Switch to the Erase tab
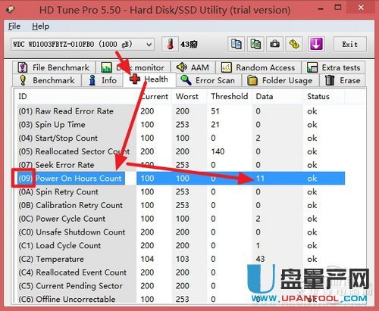Viewport: 379px width, 311px height. pos(343,80)
